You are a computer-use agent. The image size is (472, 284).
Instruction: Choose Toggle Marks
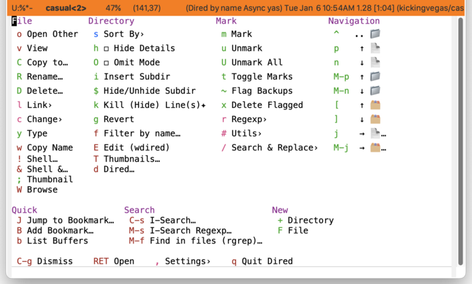[x=262, y=76]
